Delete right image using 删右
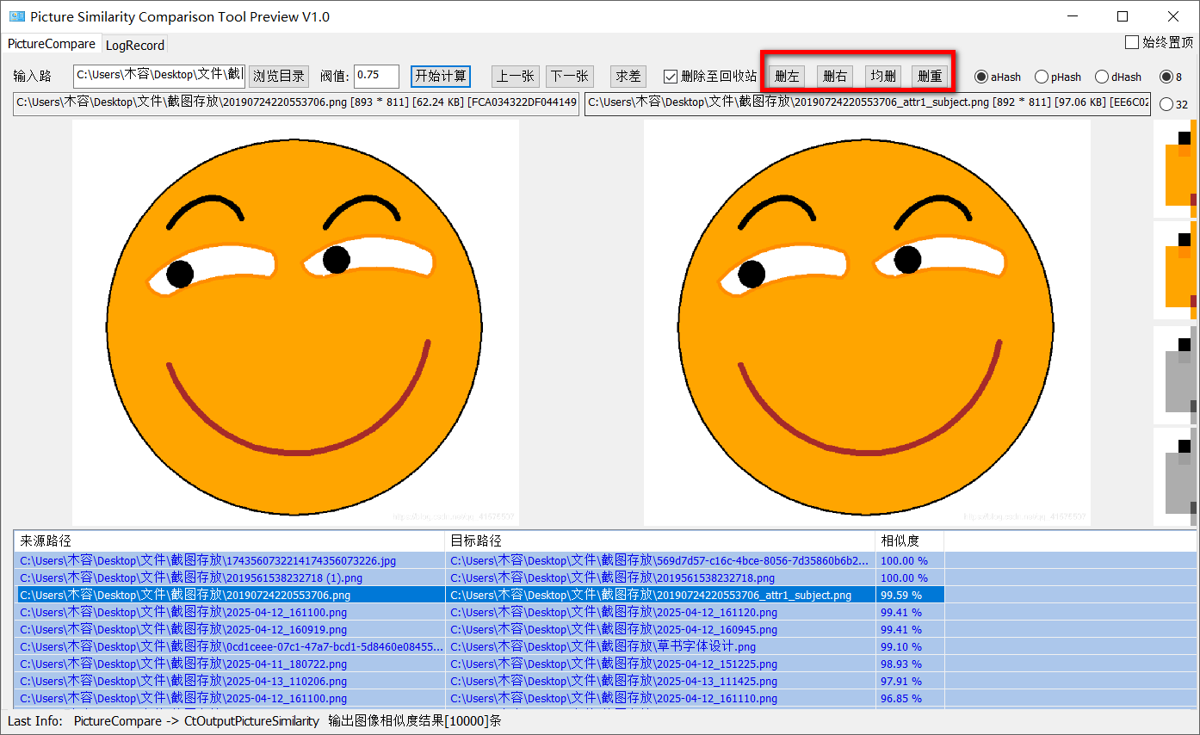The image size is (1200, 735). point(835,77)
